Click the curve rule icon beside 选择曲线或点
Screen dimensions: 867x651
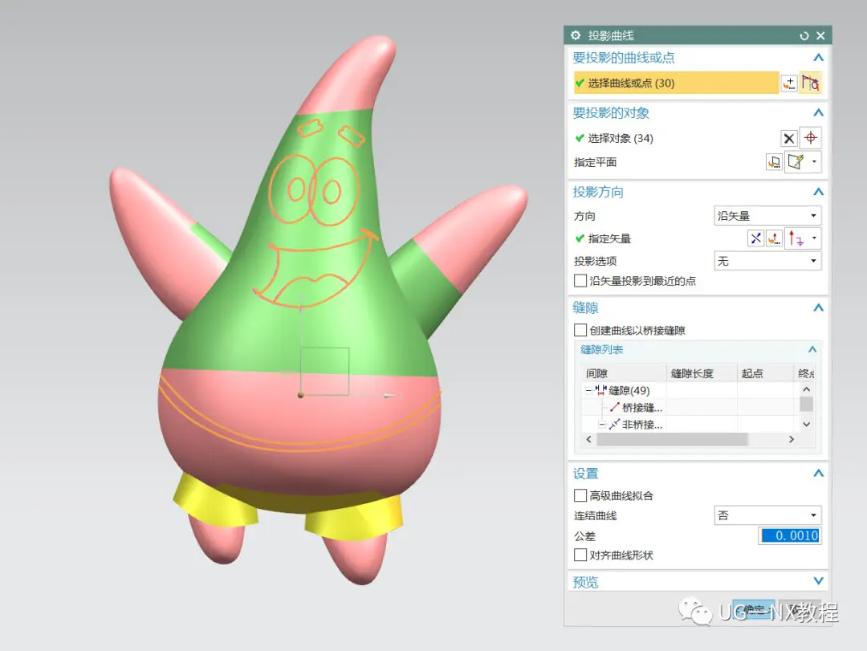click(x=811, y=83)
